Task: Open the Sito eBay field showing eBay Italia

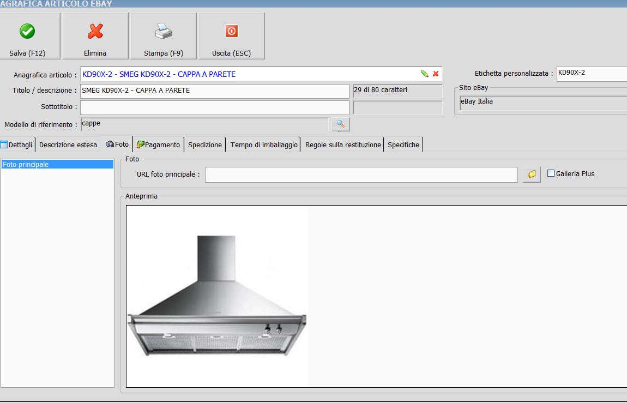Action: (x=544, y=103)
